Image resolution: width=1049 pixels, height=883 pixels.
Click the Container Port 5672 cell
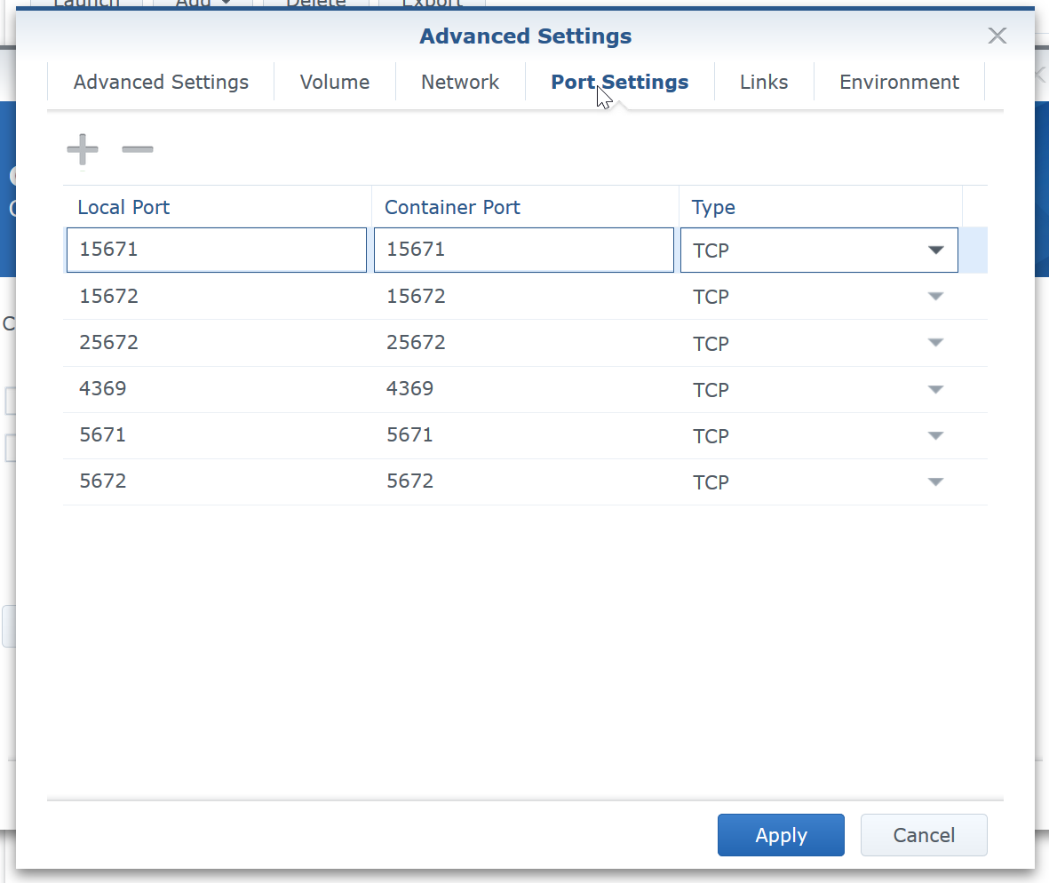523,481
